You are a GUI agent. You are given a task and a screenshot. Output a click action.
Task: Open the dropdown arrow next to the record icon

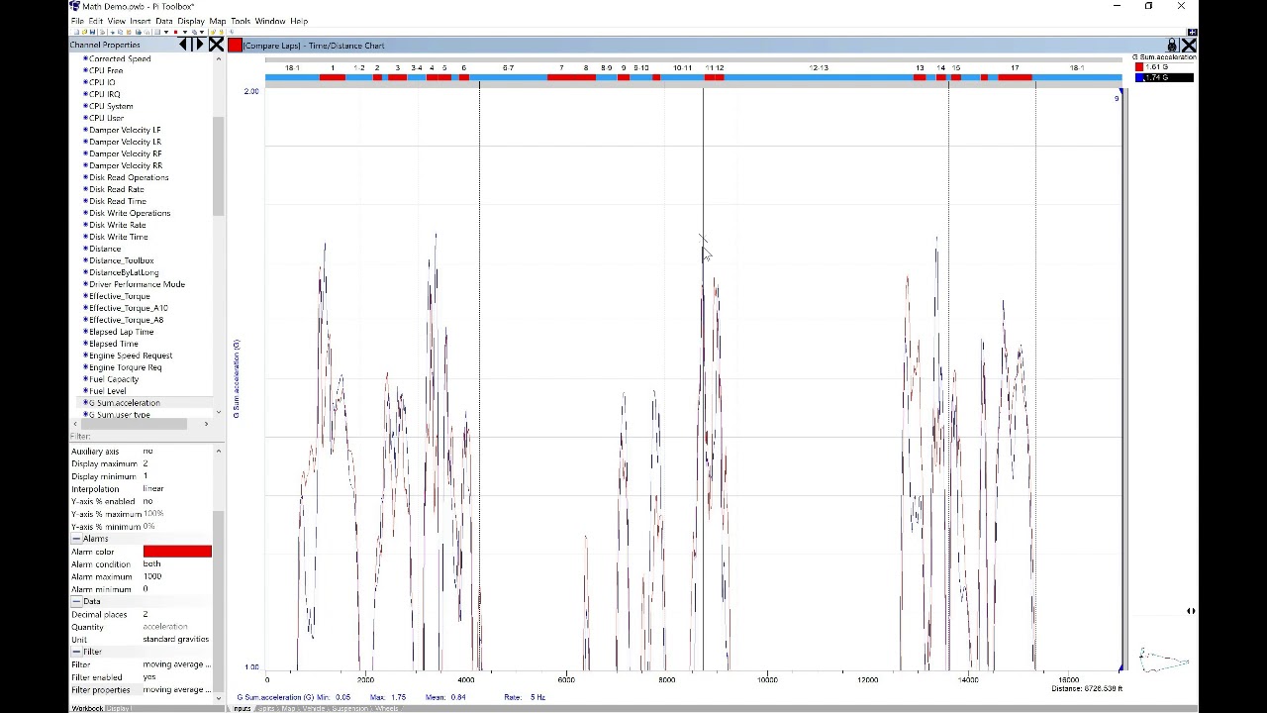184,32
